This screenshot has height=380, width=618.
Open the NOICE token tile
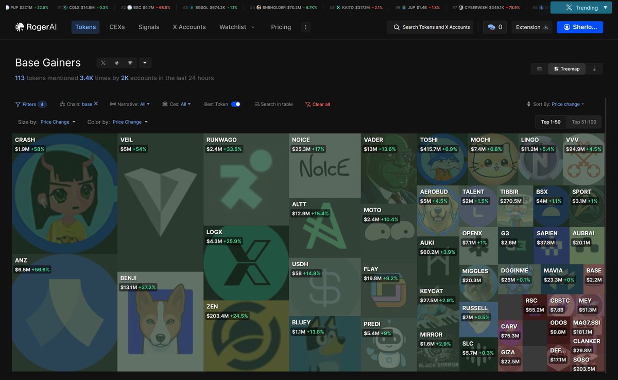point(324,166)
